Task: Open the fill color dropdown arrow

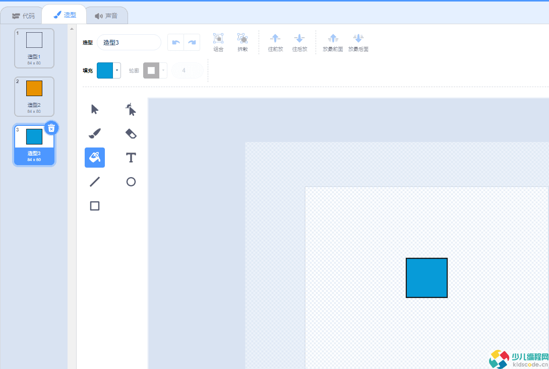Action: click(x=117, y=70)
